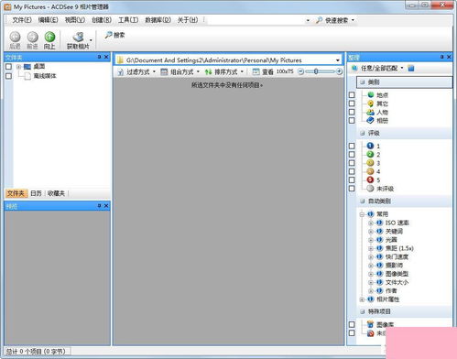457x359 pixels.
Task: Click the pin icon on the Folders panel header
Action: pos(99,57)
